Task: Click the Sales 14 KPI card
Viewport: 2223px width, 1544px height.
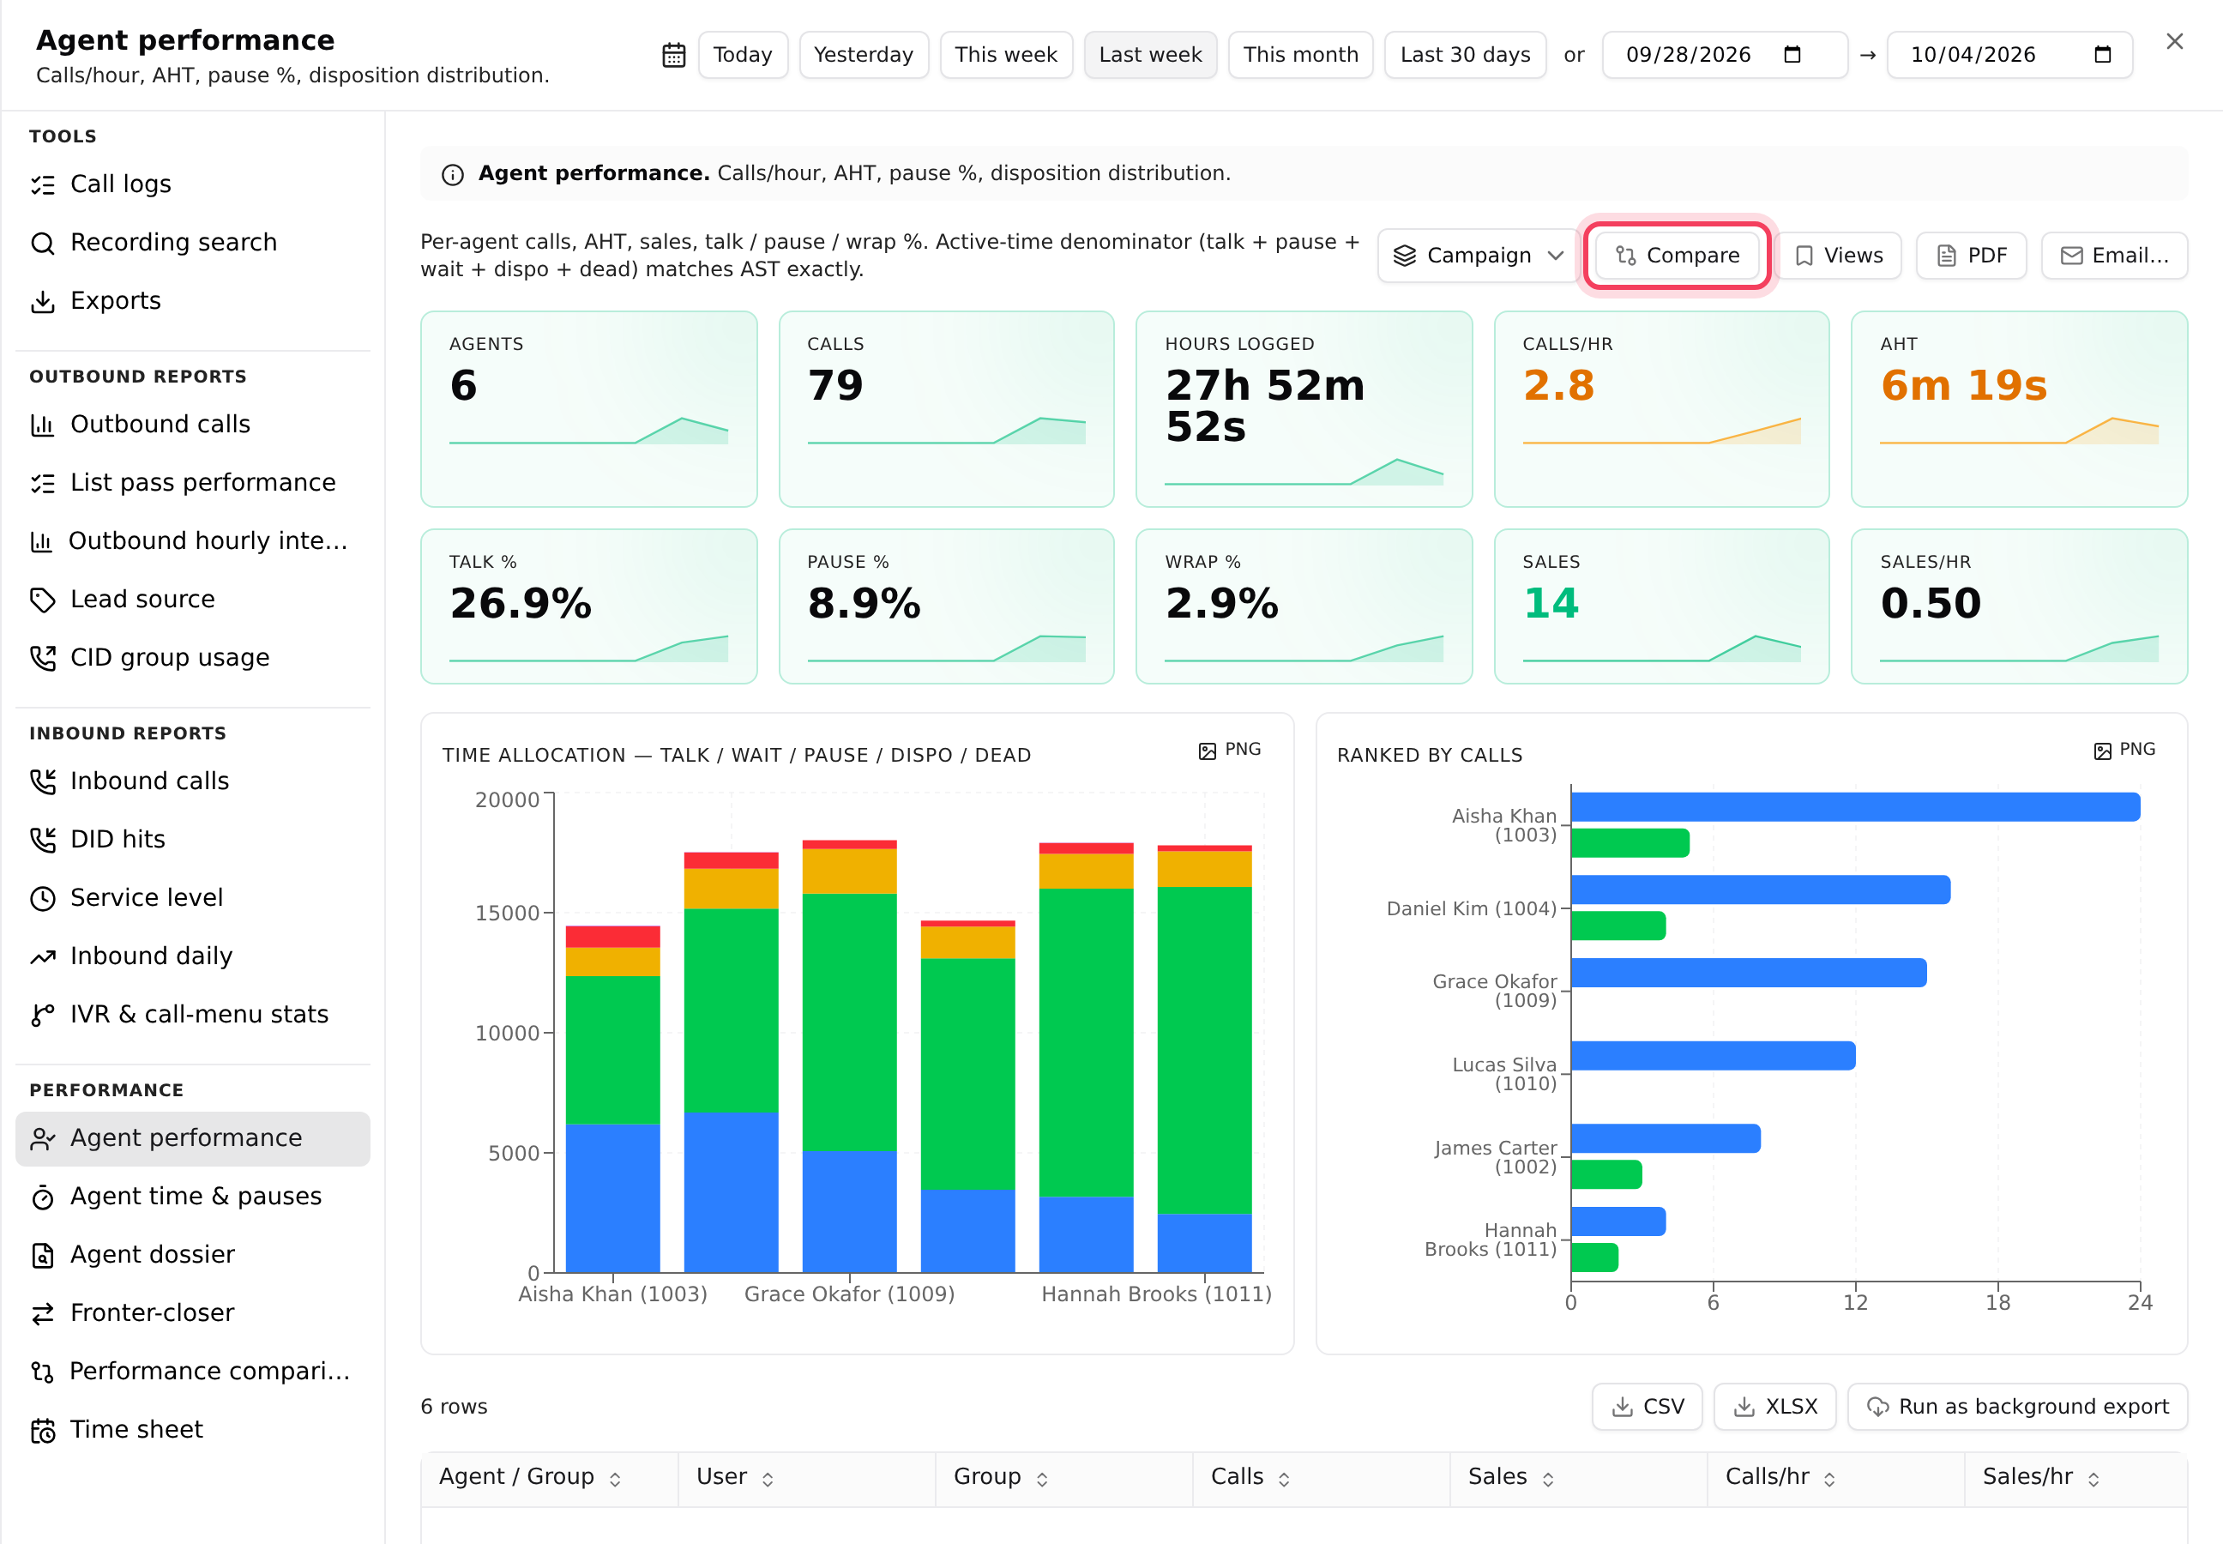Action: coord(1662,606)
